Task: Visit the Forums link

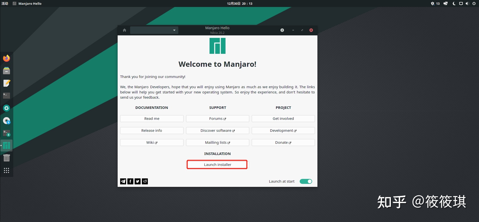Action: point(218,119)
